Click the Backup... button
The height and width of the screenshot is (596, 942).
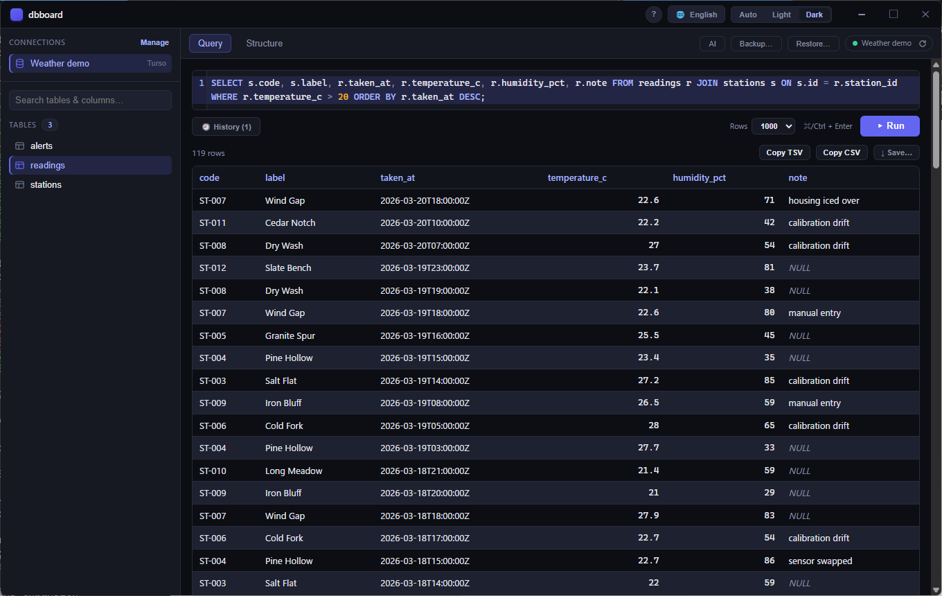coord(756,44)
